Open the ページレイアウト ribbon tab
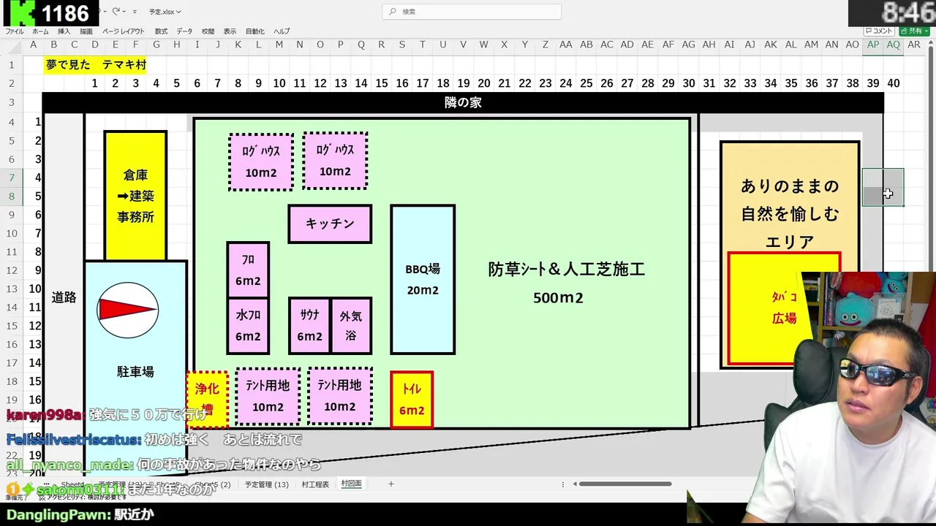 point(123,31)
